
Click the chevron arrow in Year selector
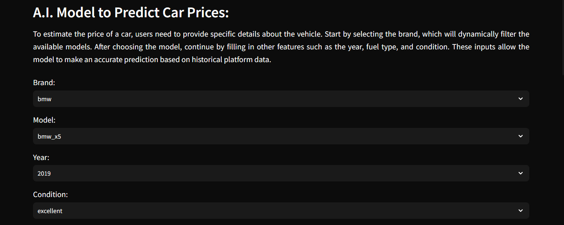pyautogui.click(x=520, y=173)
